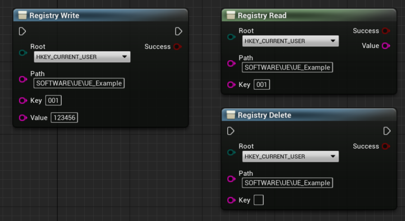Click the Path input pin on Registry Delete
Viewport: 405px width, 221px height.
(231, 179)
